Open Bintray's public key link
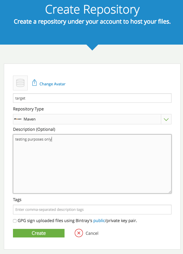Viewport: 183px width, 254px height. tap(100, 221)
